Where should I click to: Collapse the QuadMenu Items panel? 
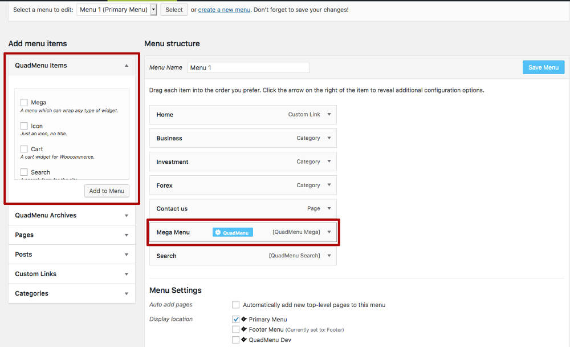point(127,66)
